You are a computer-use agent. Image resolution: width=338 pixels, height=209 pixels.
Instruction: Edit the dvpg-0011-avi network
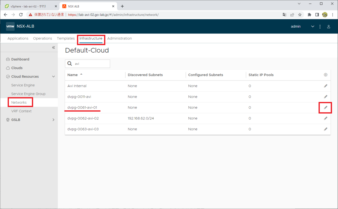pyautogui.click(x=326, y=97)
